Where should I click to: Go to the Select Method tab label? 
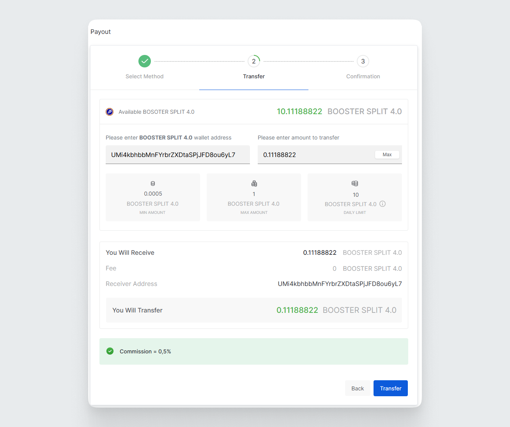coord(144,76)
